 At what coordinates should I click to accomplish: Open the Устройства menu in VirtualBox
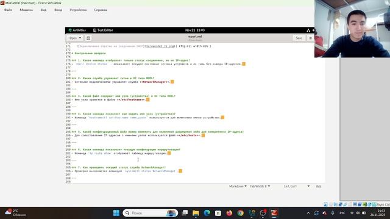(78, 10)
